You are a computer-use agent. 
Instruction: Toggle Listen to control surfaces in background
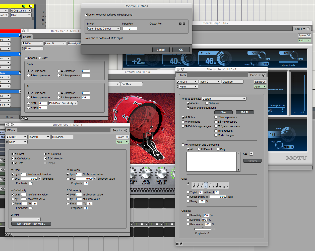pyautogui.click(x=86, y=15)
